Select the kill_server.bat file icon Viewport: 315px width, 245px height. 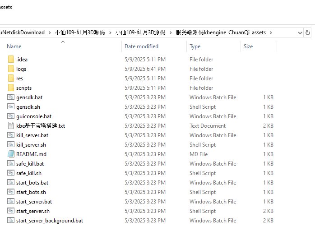(x=11, y=135)
